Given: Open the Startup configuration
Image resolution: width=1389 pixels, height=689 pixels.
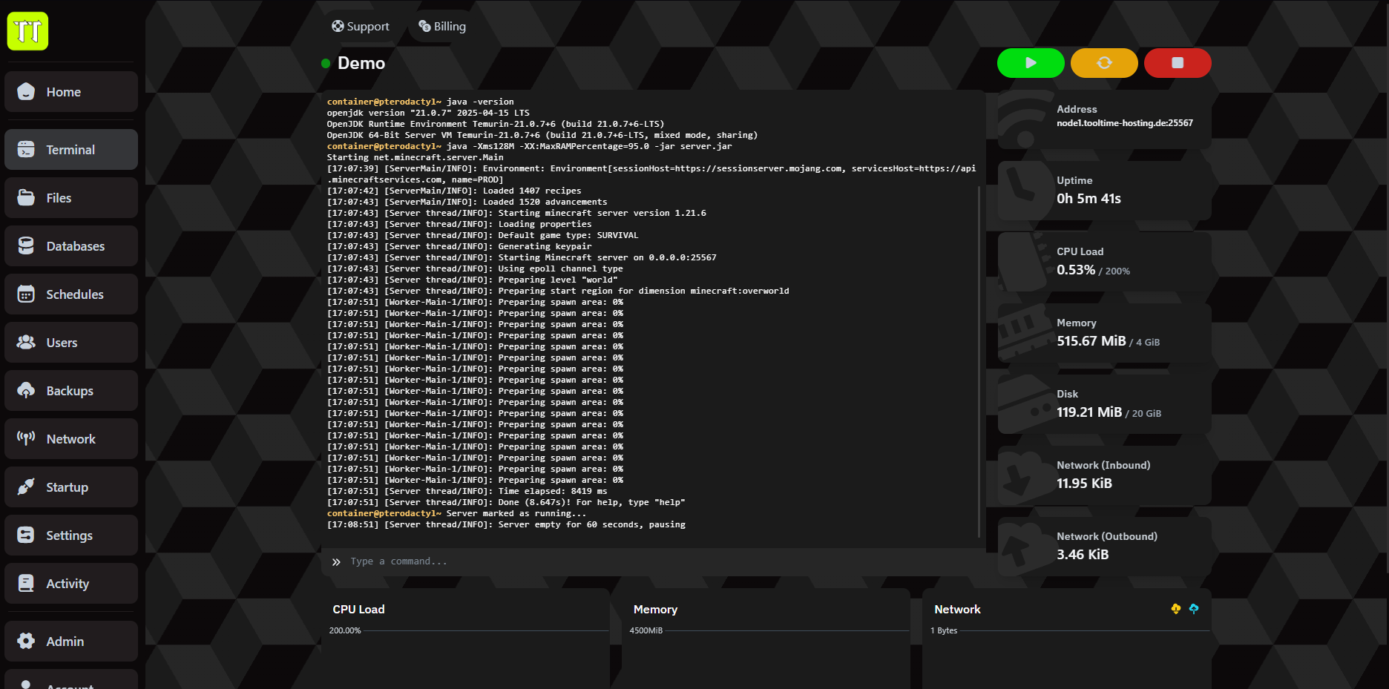Looking at the screenshot, I should (71, 487).
